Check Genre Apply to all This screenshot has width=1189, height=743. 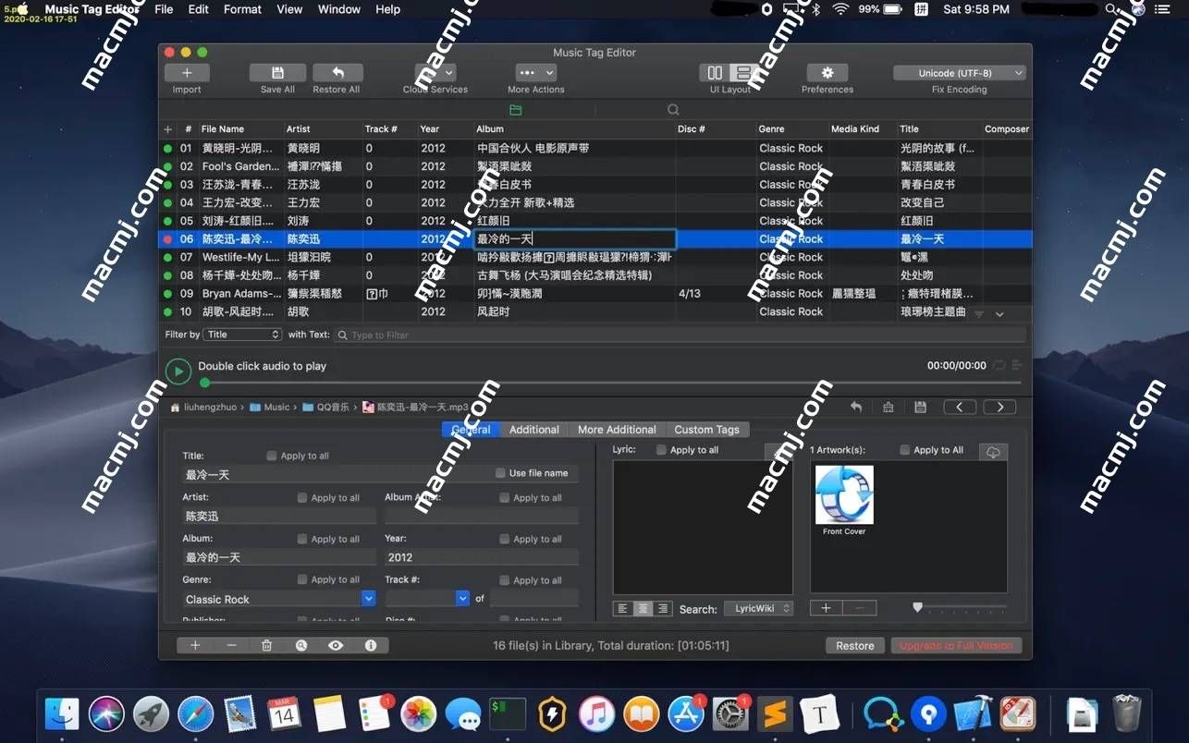point(302,579)
